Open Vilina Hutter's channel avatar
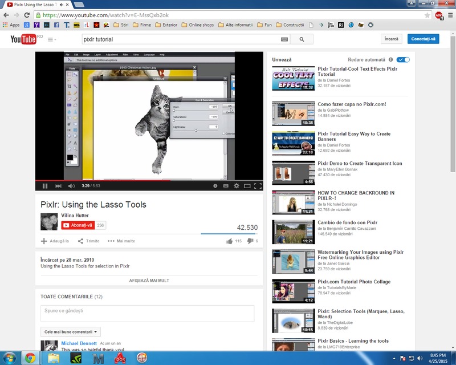Screen dimensions: 456x365 pyautogui.click(x=49, y=221)
